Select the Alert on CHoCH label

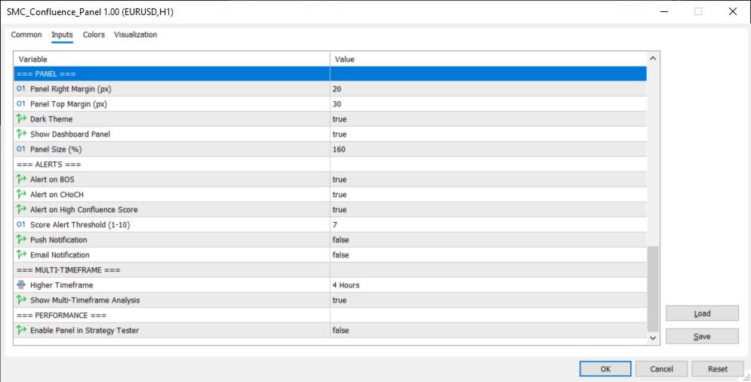point(57,195)
